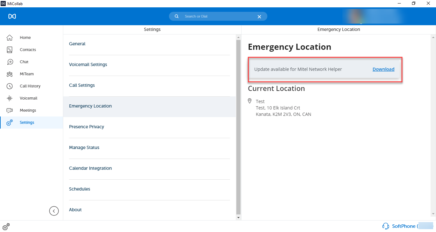Collapse the sidebar with the chevron button

tap(54, 211)
